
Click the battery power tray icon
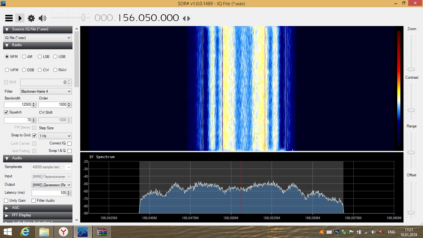(359, 232)
